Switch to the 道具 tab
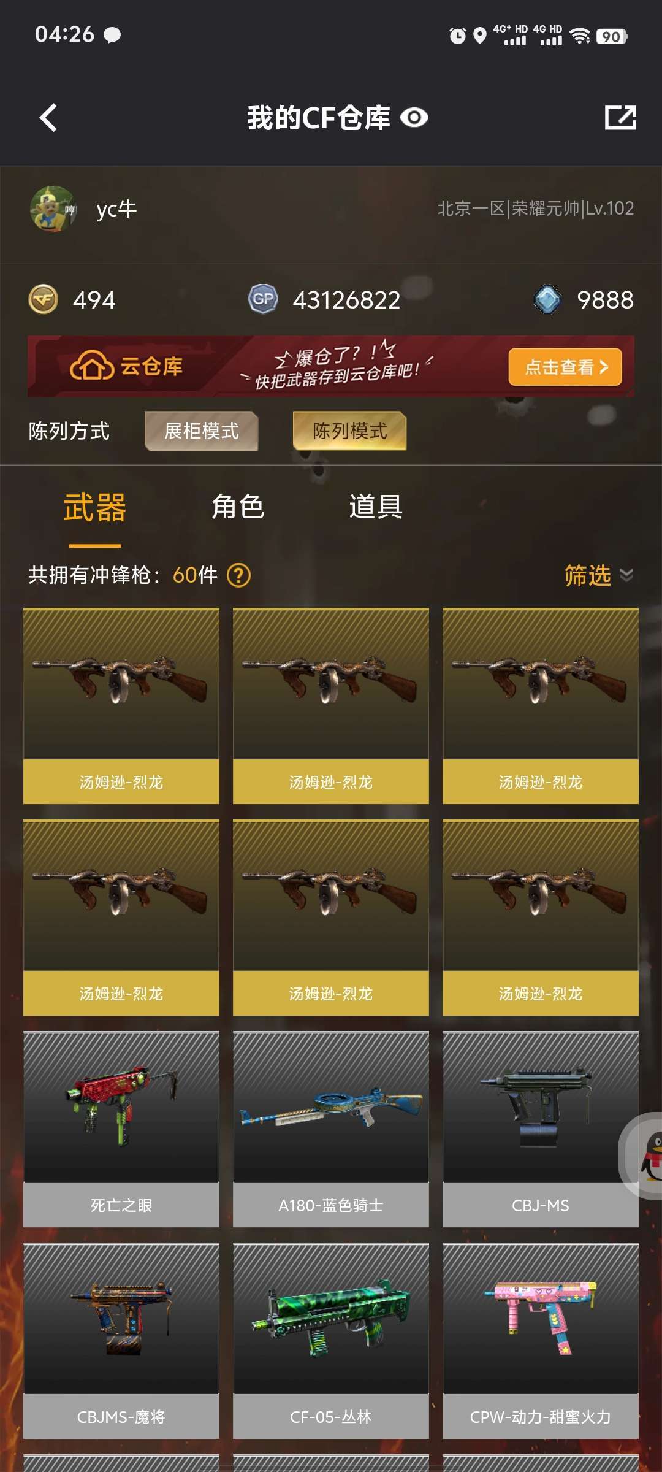The height and width of the screenshot is (1472, 662). pos(376,507)
